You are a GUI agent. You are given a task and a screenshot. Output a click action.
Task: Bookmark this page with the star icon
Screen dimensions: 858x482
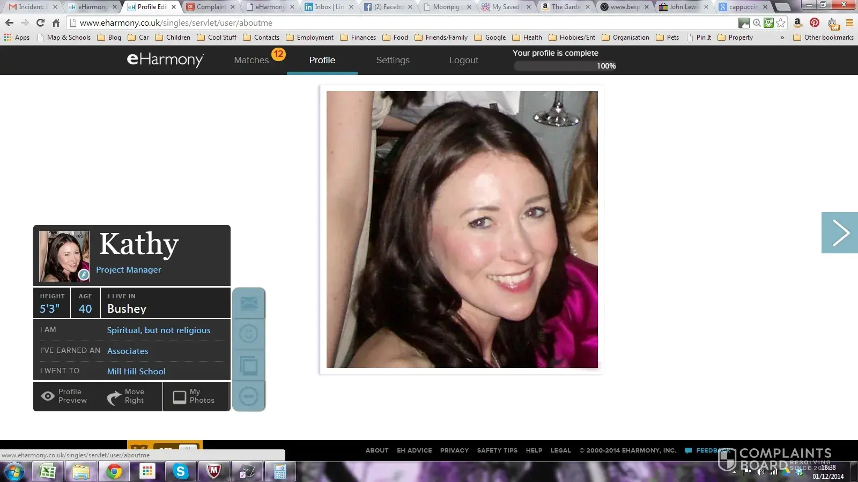[781, 23]
